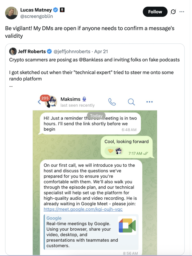
Task: Click Lucas Matney's blue verified badge
Action: coord(56,10)
